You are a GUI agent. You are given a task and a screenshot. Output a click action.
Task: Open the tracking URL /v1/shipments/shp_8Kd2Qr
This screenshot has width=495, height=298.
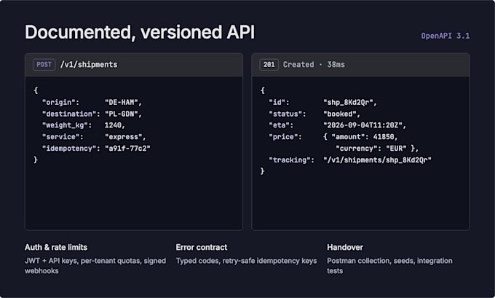(x=377, y=160)
